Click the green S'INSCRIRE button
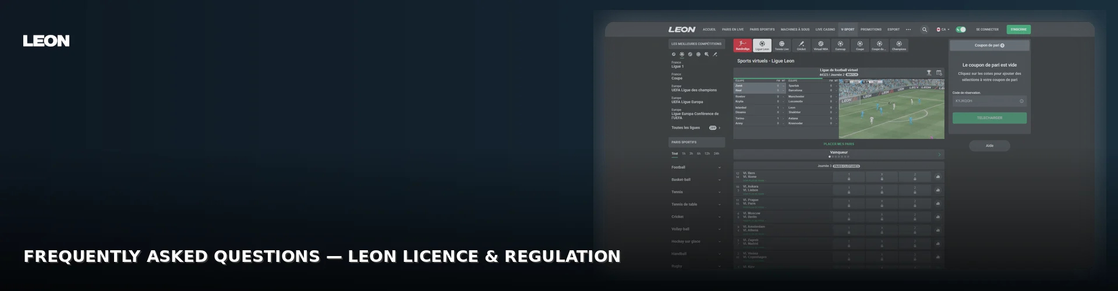The width and height of the screenshot is (1118, 291). coord(1018,30)
